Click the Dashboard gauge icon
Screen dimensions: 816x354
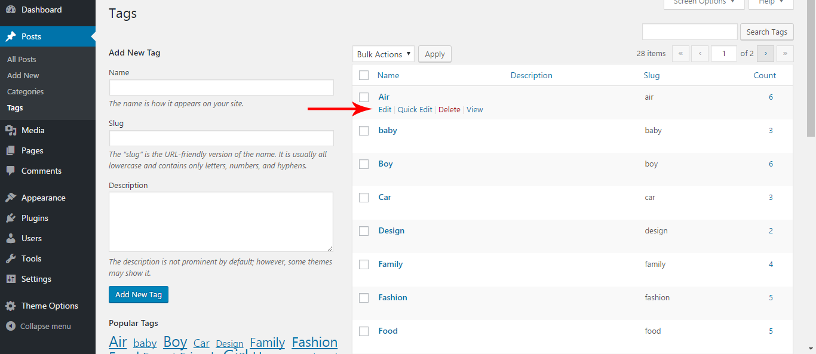(11, 10)
